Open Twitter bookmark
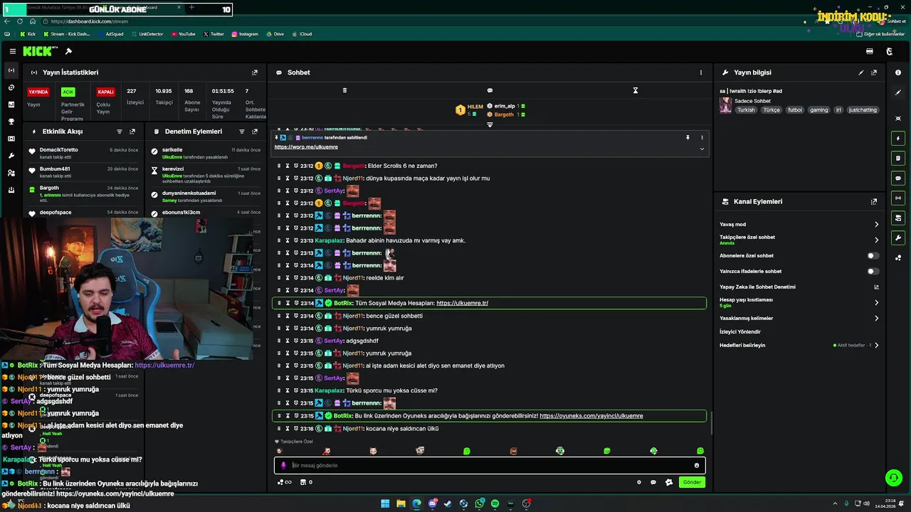 click(x=214, y=34)
